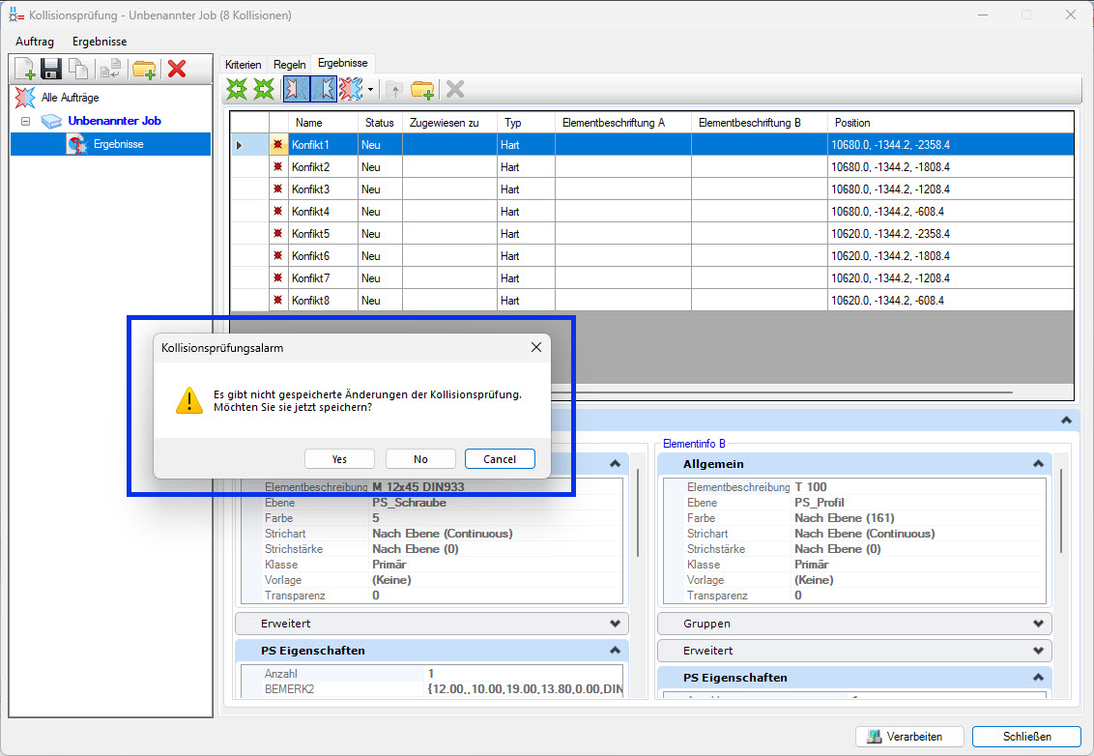This screenshot has width=1094, height=756.
Task: Click Cancel in the alarm dialog
Action: [501, 458]
